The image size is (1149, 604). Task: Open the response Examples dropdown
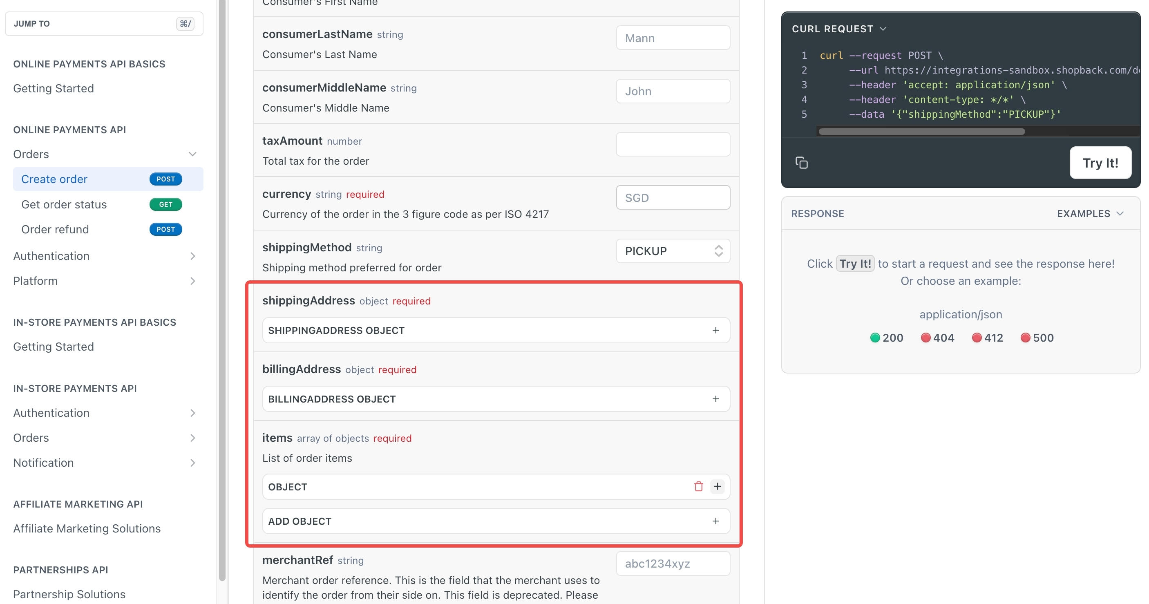coord(1090,214)
